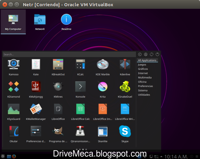Launch LibreOffice Calc spreadsheet
This screenshot has height=159, width=200.
tap(80, 112)
